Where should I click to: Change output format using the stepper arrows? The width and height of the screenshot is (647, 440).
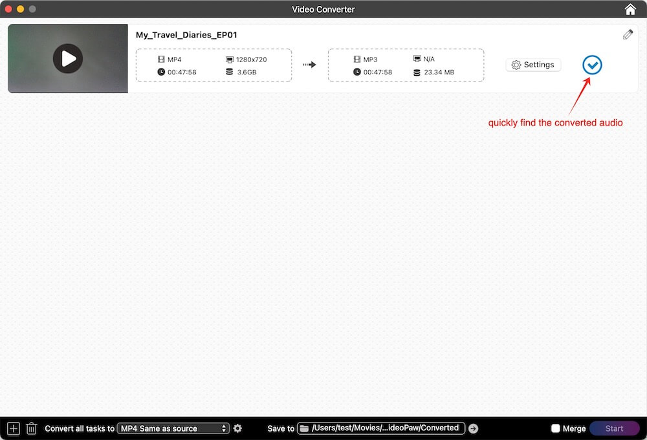[x=225, y=428]
